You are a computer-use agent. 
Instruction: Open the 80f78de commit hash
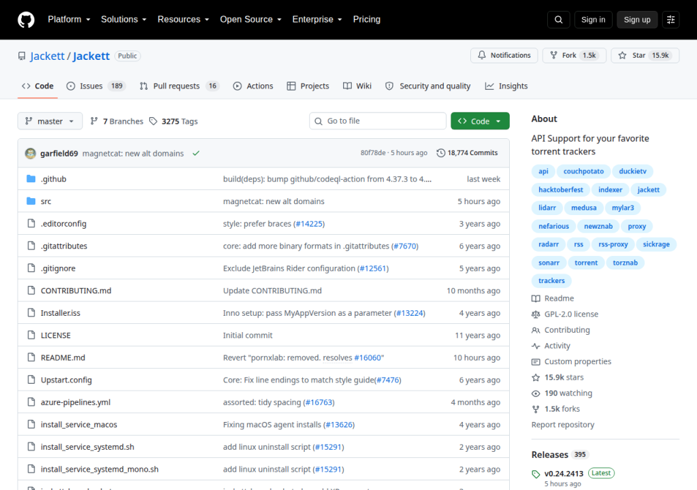[x=373, y=153]
